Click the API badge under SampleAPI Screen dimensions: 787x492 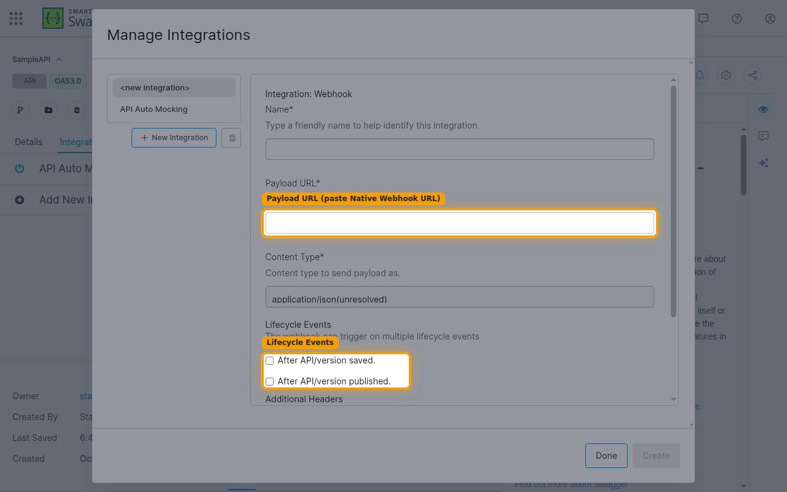30,81
